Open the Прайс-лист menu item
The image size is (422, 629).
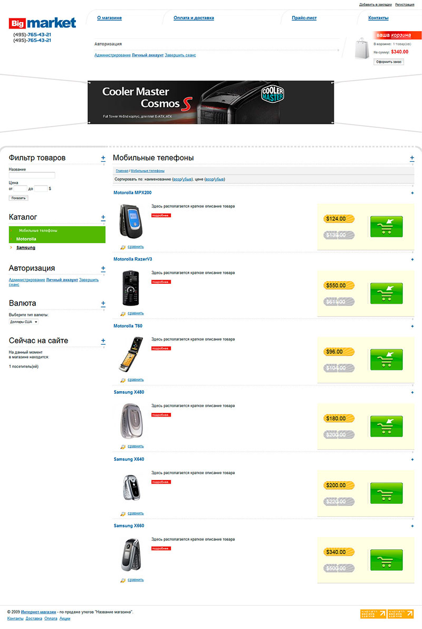point(304,17)
